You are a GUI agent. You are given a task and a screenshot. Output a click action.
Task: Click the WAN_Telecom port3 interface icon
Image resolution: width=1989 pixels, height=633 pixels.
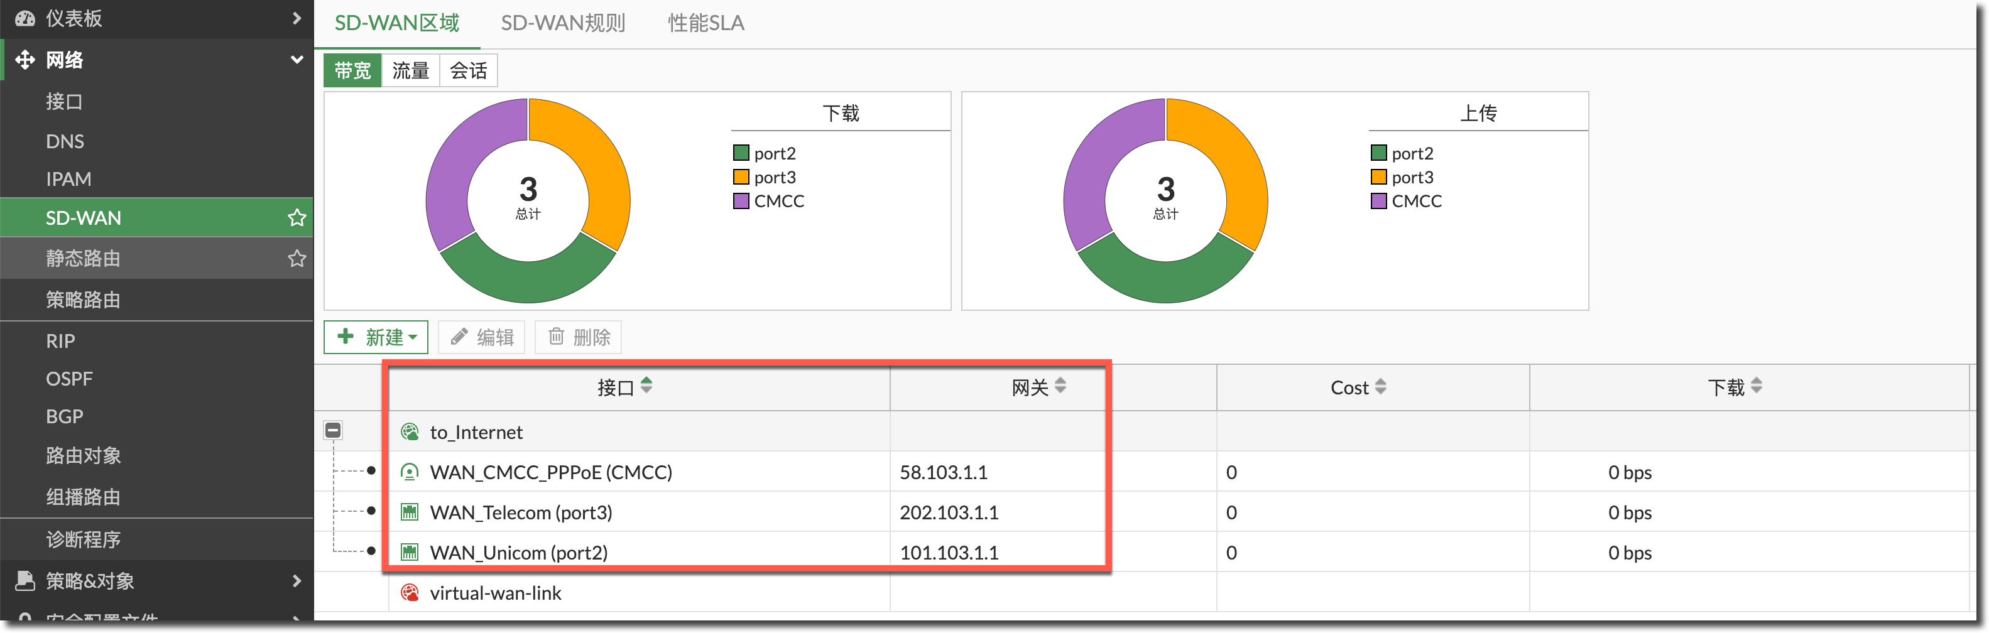409,512
